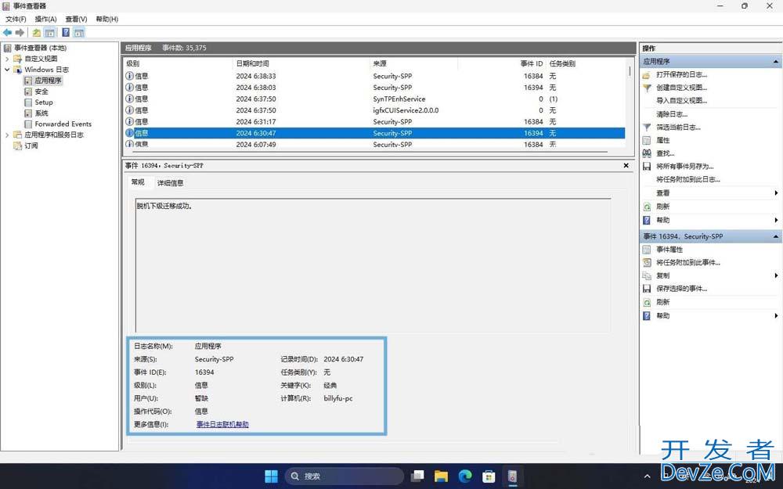Screen dimensions: 783x489
Task: Click 清除日志 action
Action: tap(672, 114)
